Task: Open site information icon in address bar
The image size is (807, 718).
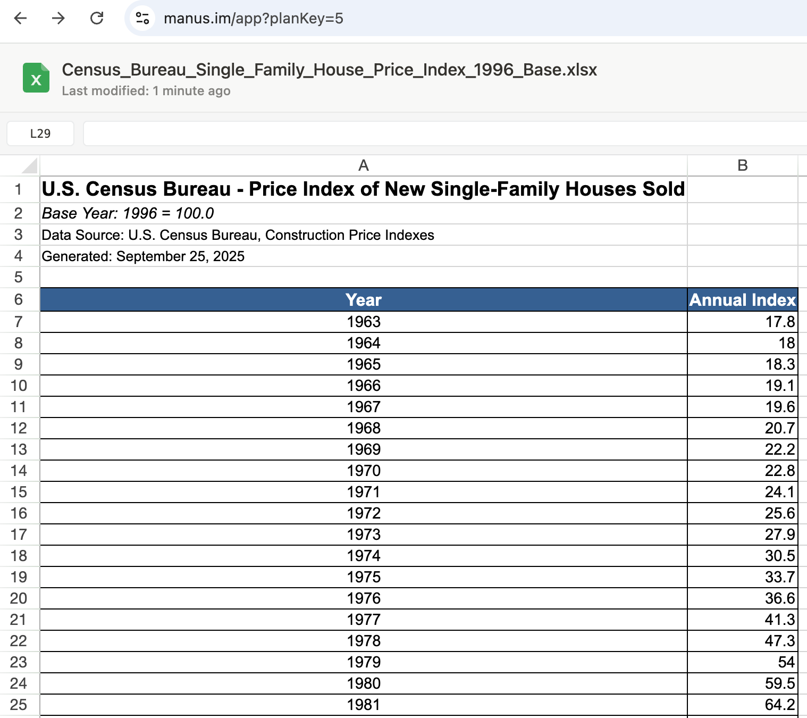Action: coord(142,18)
